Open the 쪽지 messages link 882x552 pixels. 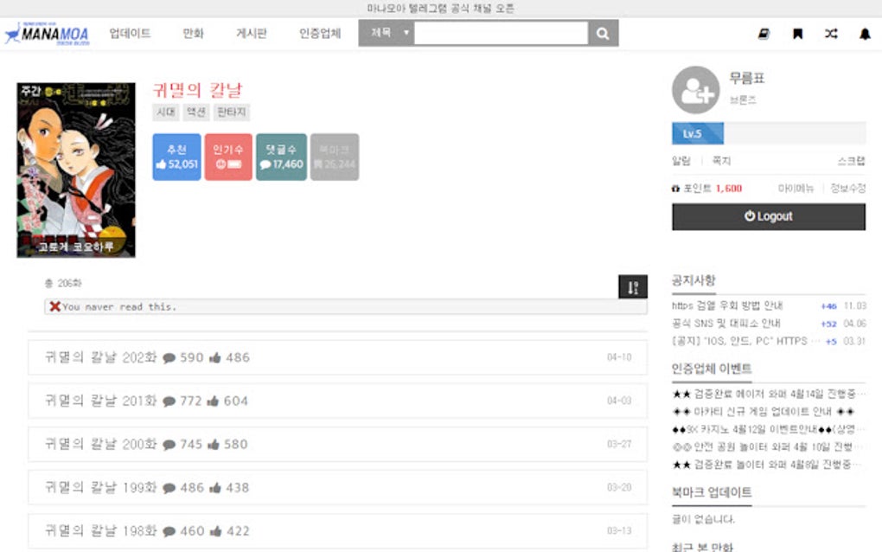(x=721, y=161)
